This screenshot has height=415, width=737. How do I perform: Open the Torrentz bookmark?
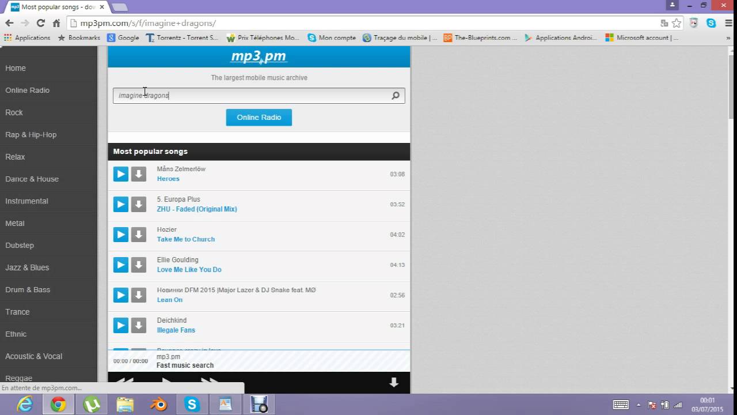coord(182,37)
